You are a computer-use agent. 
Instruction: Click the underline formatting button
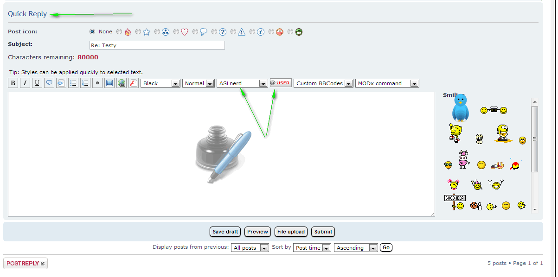37,83
